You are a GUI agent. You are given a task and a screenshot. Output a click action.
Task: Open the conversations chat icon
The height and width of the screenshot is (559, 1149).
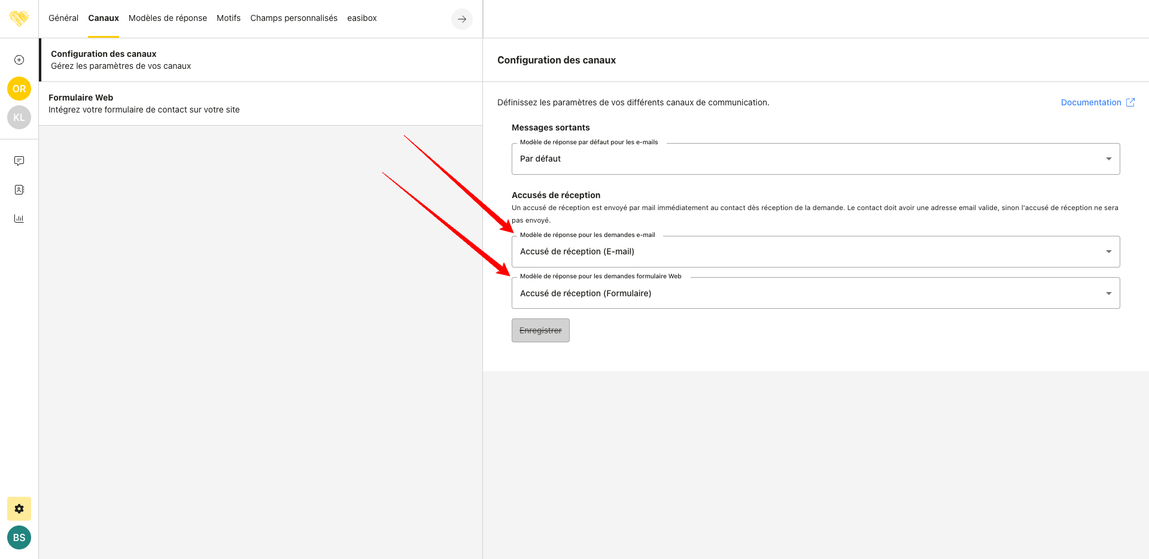[19, 161]
